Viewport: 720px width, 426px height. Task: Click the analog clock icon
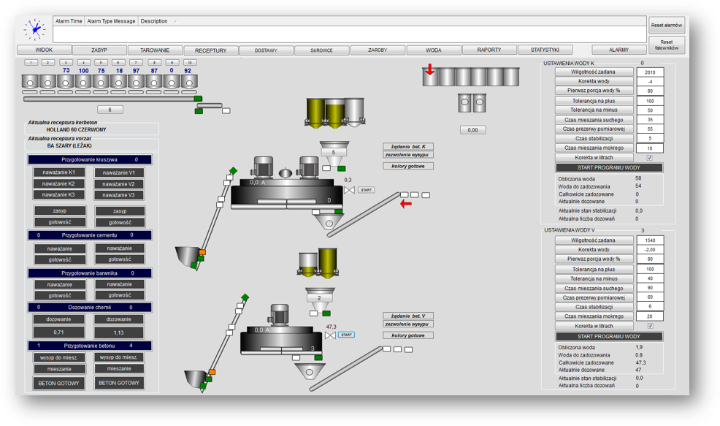tap(35, 29)
